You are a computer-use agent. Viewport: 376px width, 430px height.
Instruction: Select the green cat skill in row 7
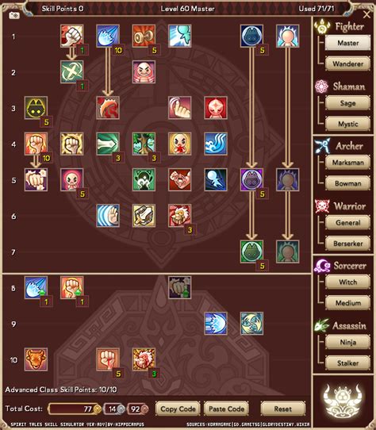[251, 251]
